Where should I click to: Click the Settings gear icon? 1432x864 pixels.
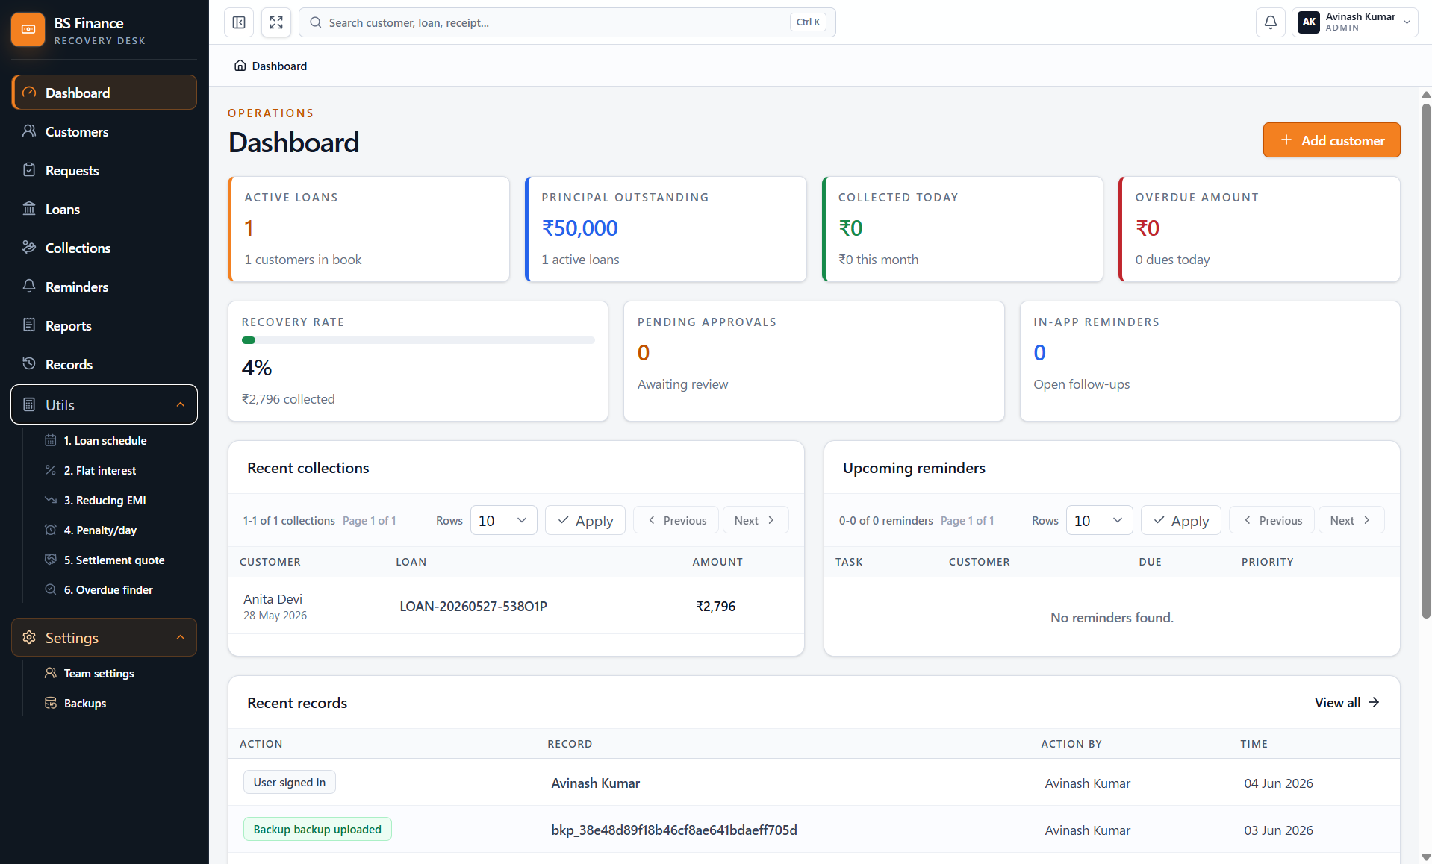coord(29,637)
